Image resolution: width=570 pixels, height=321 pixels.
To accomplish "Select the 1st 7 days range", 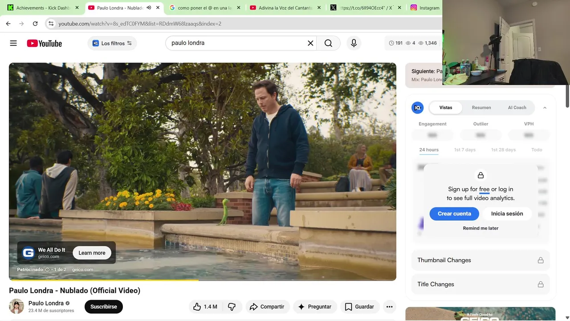I will point(465,150).
